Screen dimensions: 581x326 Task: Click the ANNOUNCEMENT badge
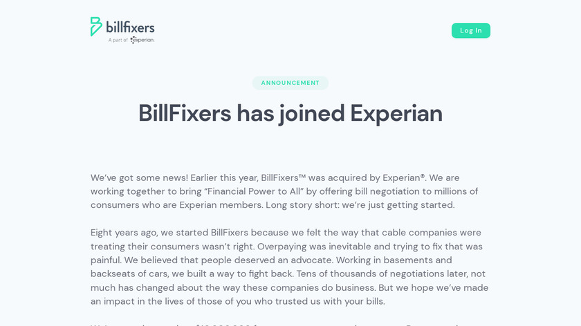click(x=290, y=83)
